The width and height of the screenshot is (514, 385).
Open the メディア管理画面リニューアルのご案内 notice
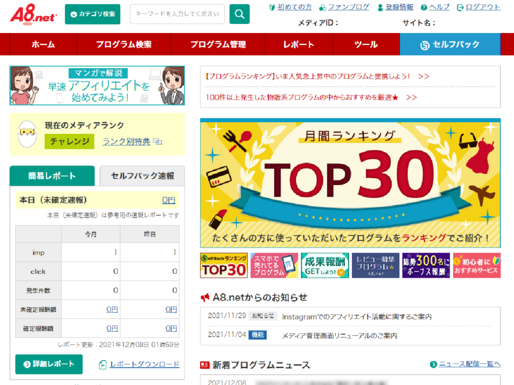(x=340, y=335)
